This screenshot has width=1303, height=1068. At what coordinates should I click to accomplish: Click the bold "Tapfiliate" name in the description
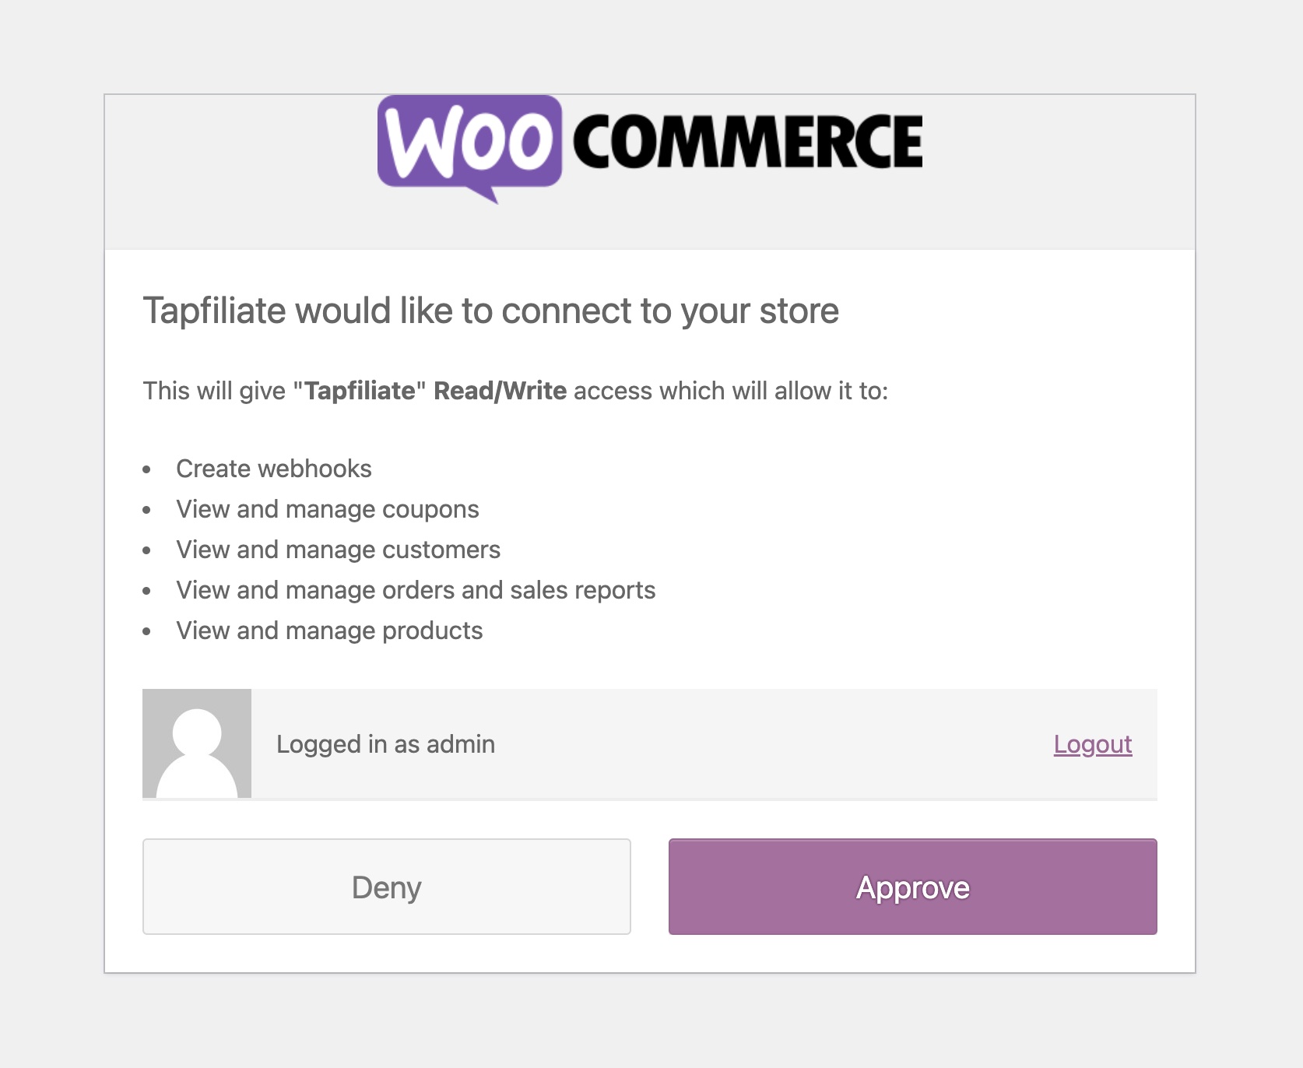[360, 391]
